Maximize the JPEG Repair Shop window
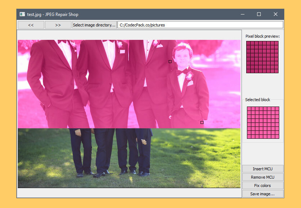The image size is (301, 208). [x=259, y=14]
